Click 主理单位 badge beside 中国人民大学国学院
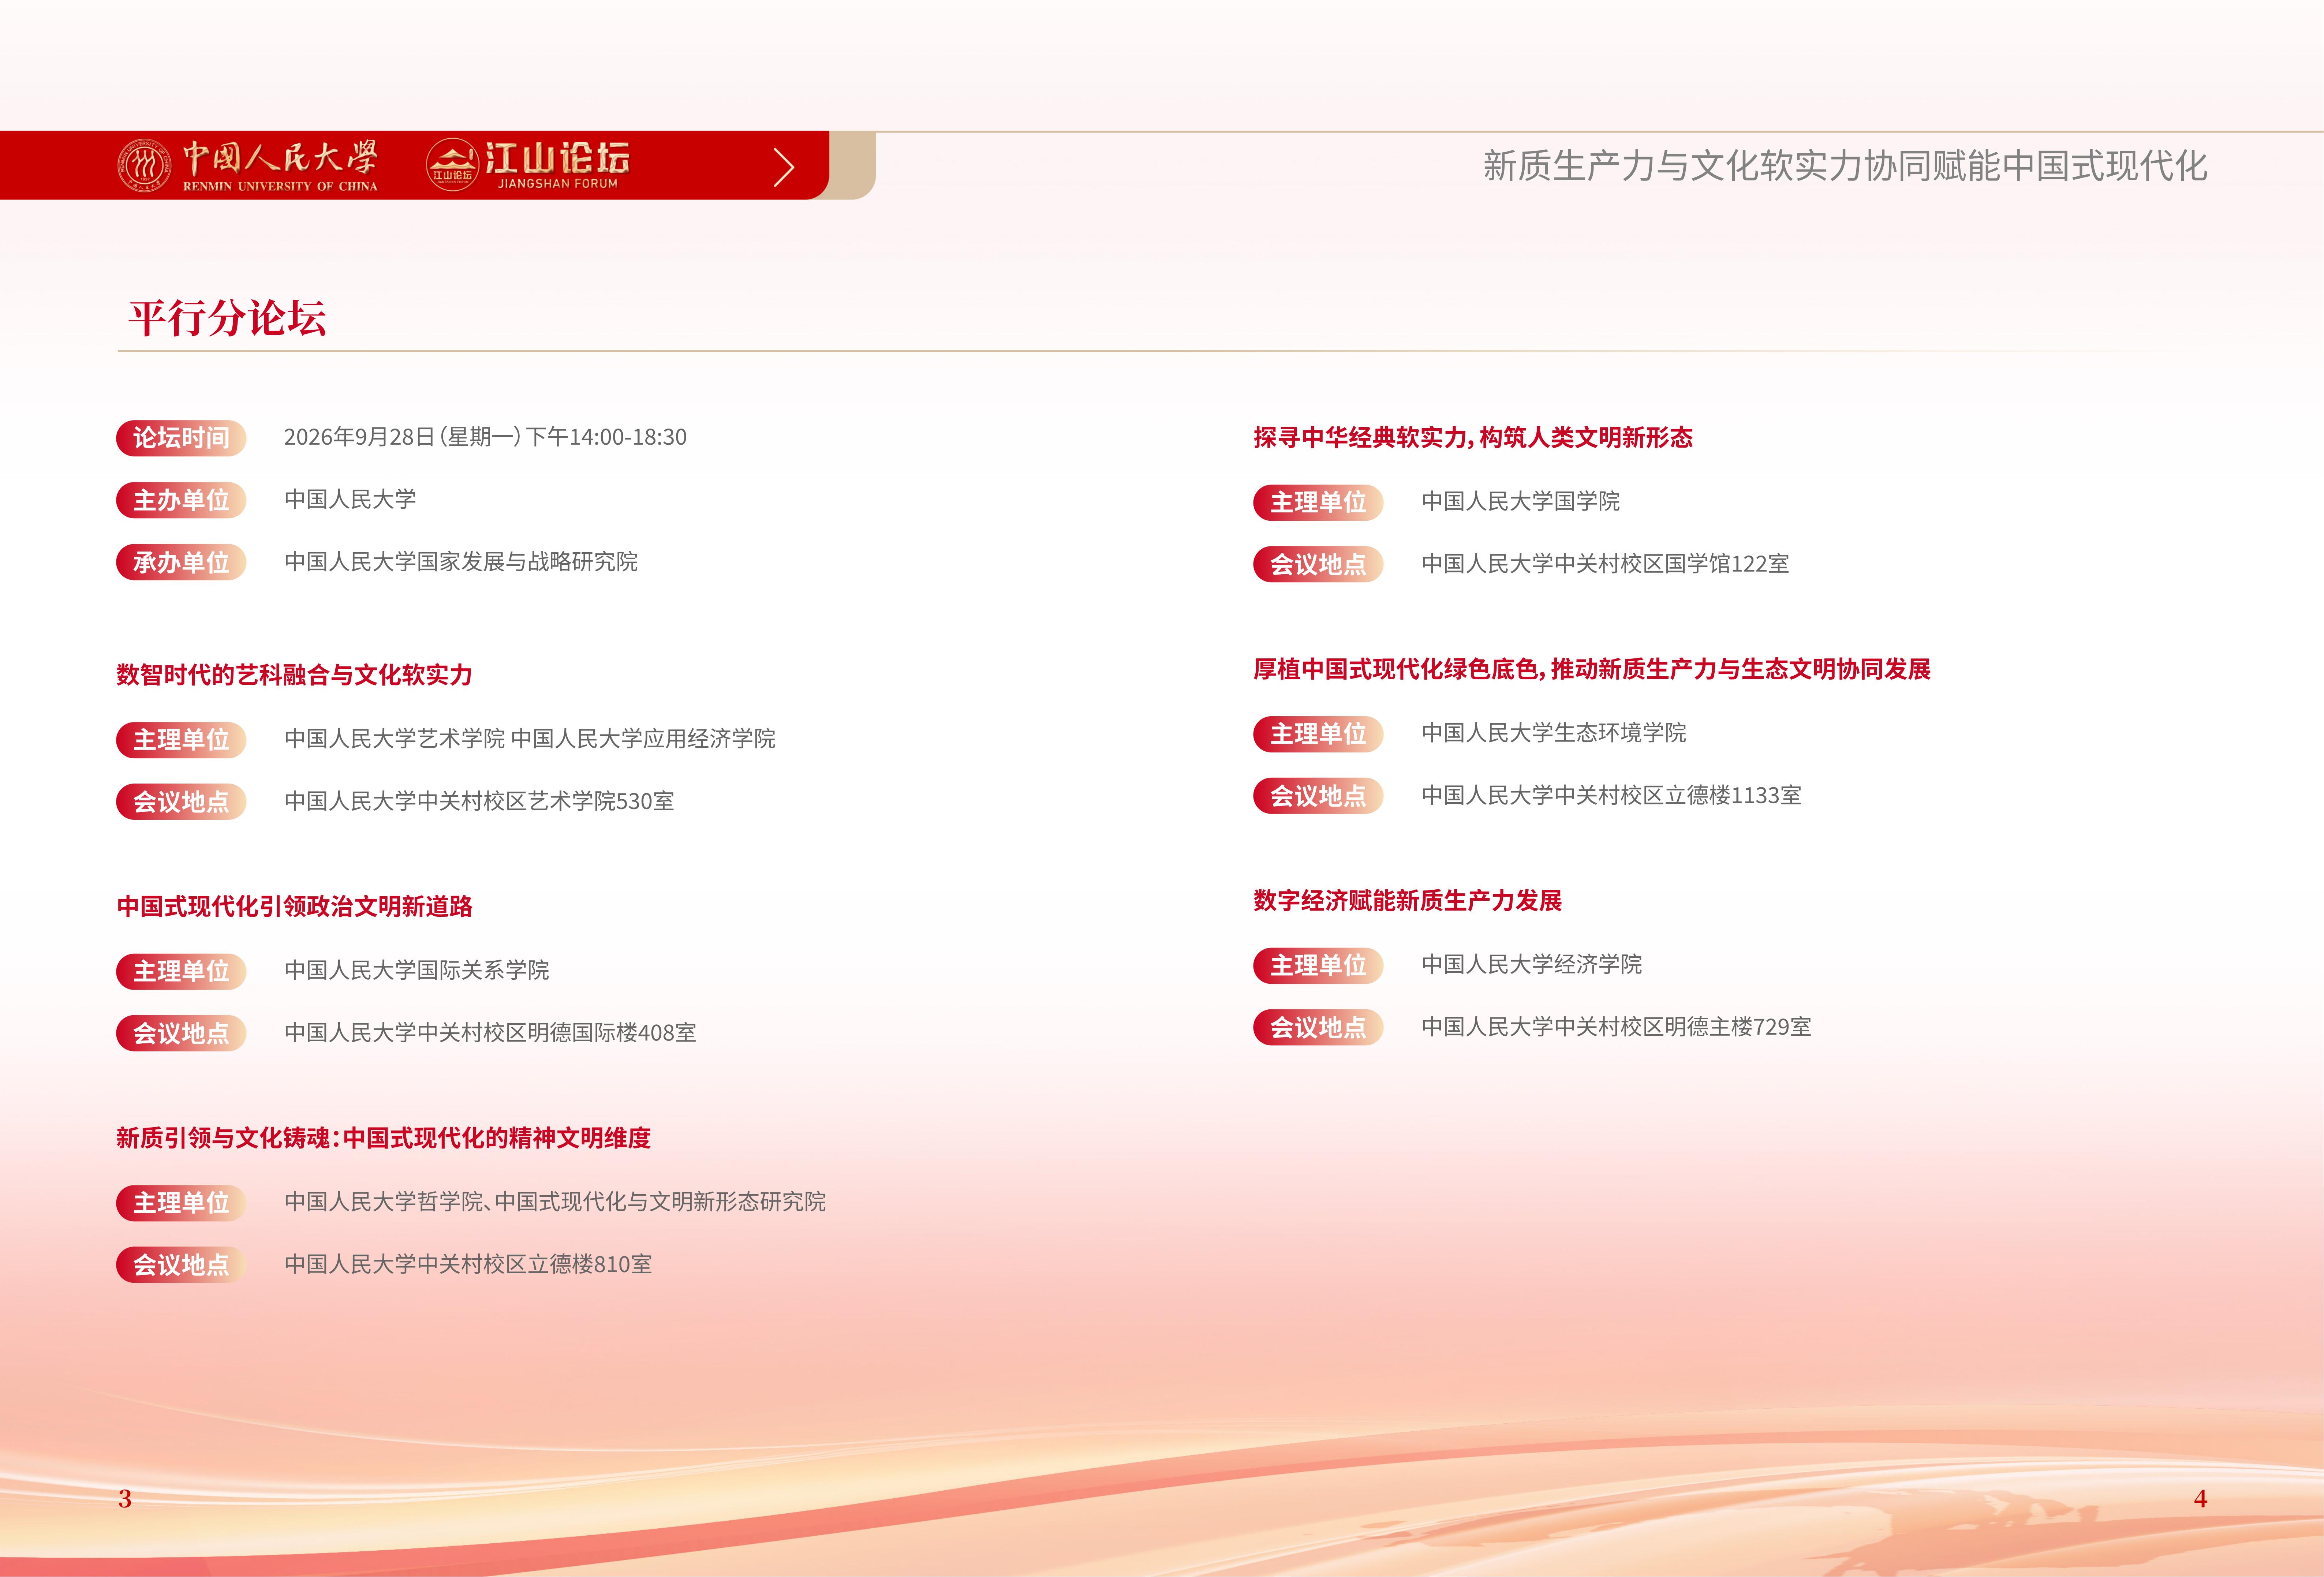The height and width of the screenshot is (1577, 2324). coord(1318,502)
